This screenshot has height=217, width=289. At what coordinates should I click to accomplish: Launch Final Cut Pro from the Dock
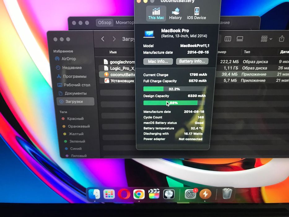(154, 194)
